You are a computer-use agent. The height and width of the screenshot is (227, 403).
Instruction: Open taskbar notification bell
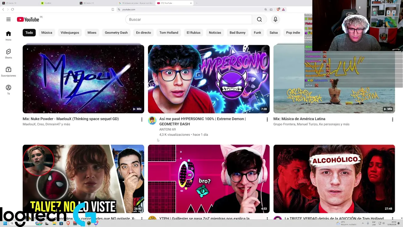[x=399, y=224]
